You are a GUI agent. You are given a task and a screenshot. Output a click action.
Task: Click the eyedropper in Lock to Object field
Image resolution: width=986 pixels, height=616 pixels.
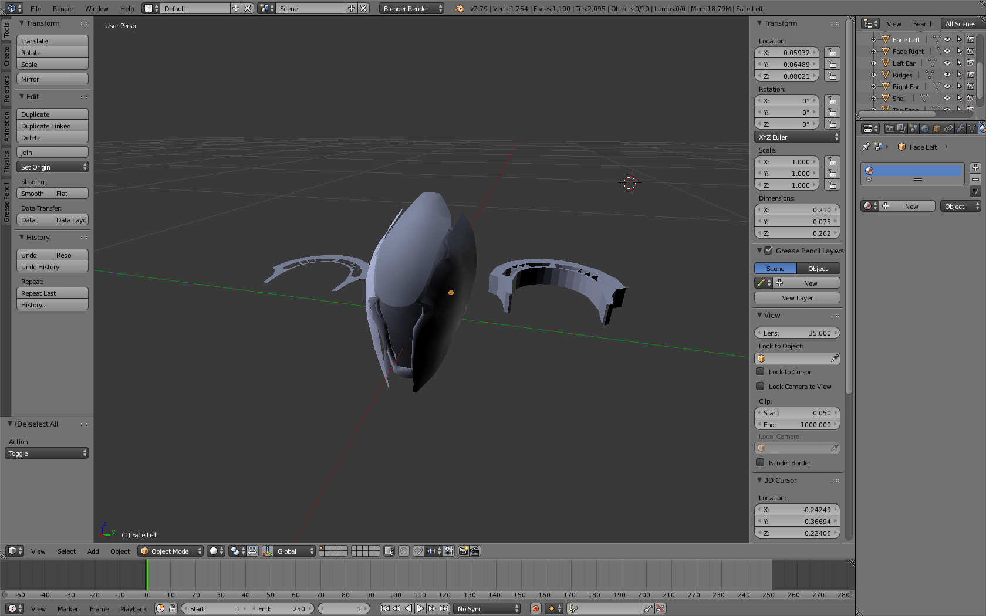coord(835,358)
